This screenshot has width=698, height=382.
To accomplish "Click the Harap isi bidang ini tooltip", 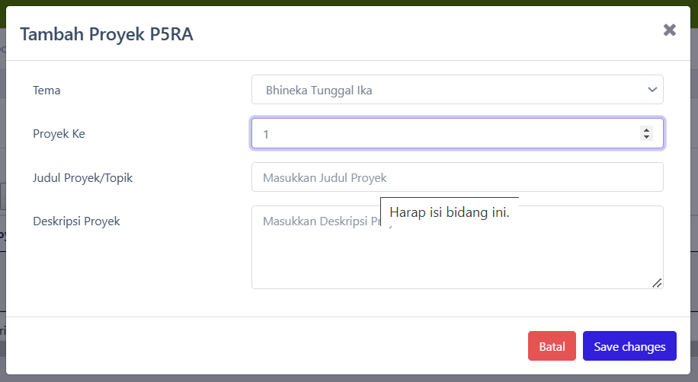I will click(450, 212).
